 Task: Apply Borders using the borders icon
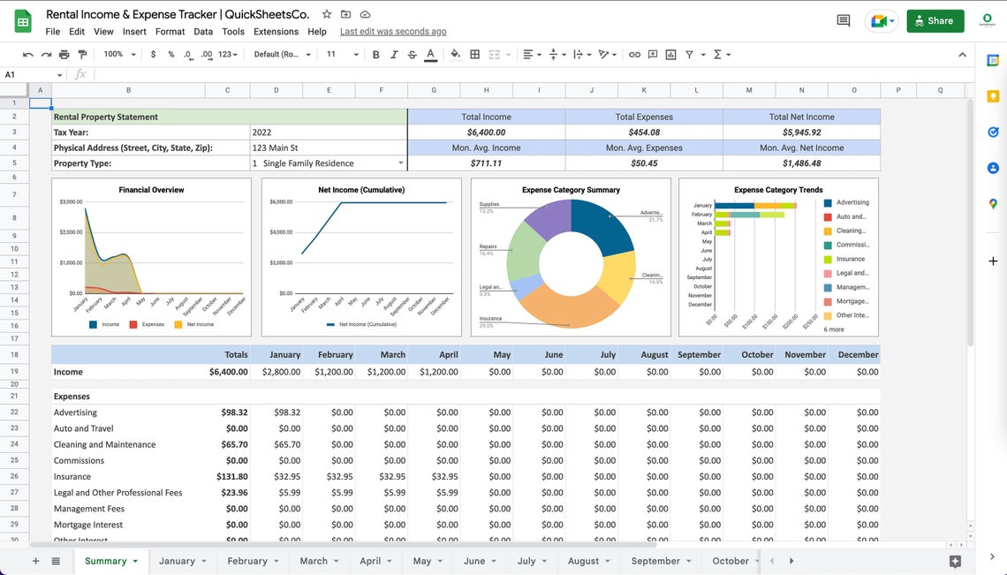click(474, 54)
